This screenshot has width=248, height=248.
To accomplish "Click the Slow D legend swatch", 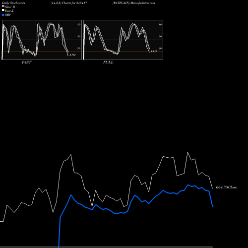I will click(3, 6).
